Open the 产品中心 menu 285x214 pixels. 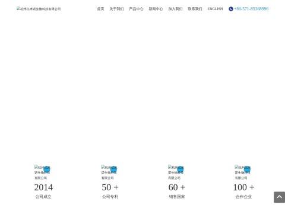136,9
